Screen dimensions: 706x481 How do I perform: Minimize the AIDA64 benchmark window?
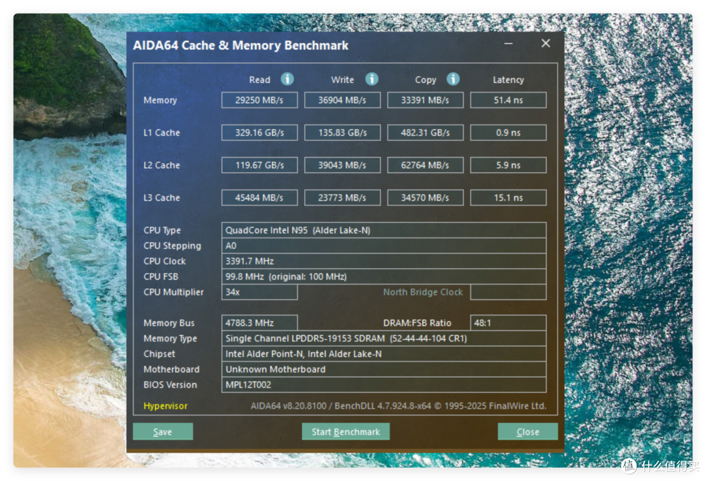pos(509,44)
